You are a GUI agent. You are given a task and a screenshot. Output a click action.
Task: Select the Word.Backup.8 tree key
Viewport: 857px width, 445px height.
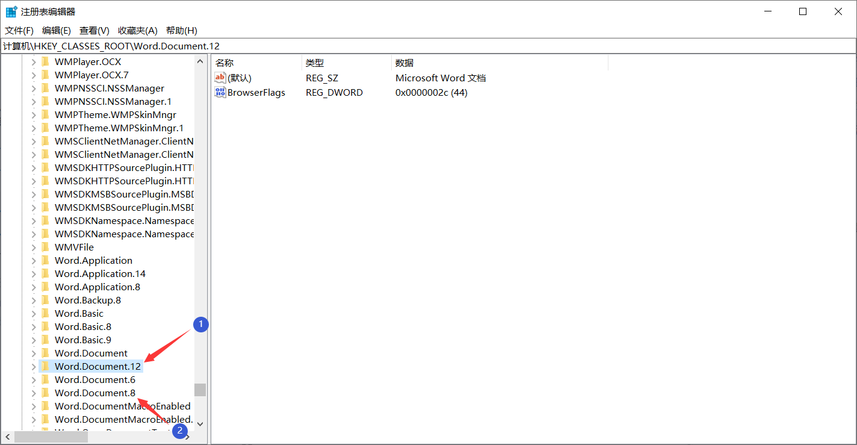click(x=88, y=300)
